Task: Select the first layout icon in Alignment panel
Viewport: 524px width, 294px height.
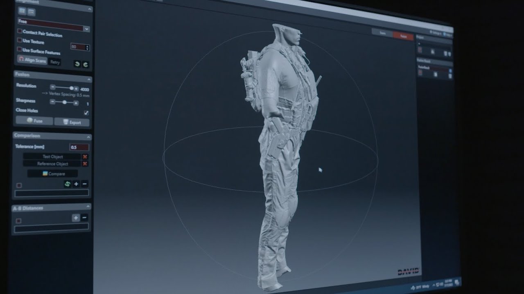Action: (22, 11)
